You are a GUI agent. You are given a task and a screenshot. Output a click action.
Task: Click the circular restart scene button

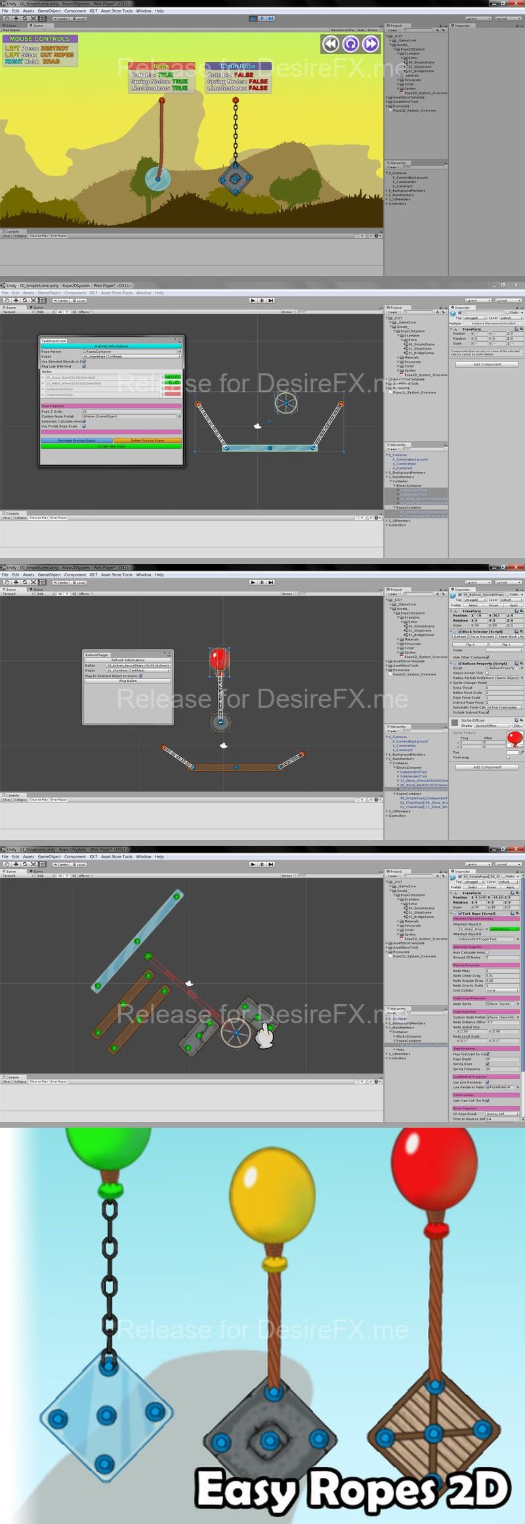coord(351,43)
